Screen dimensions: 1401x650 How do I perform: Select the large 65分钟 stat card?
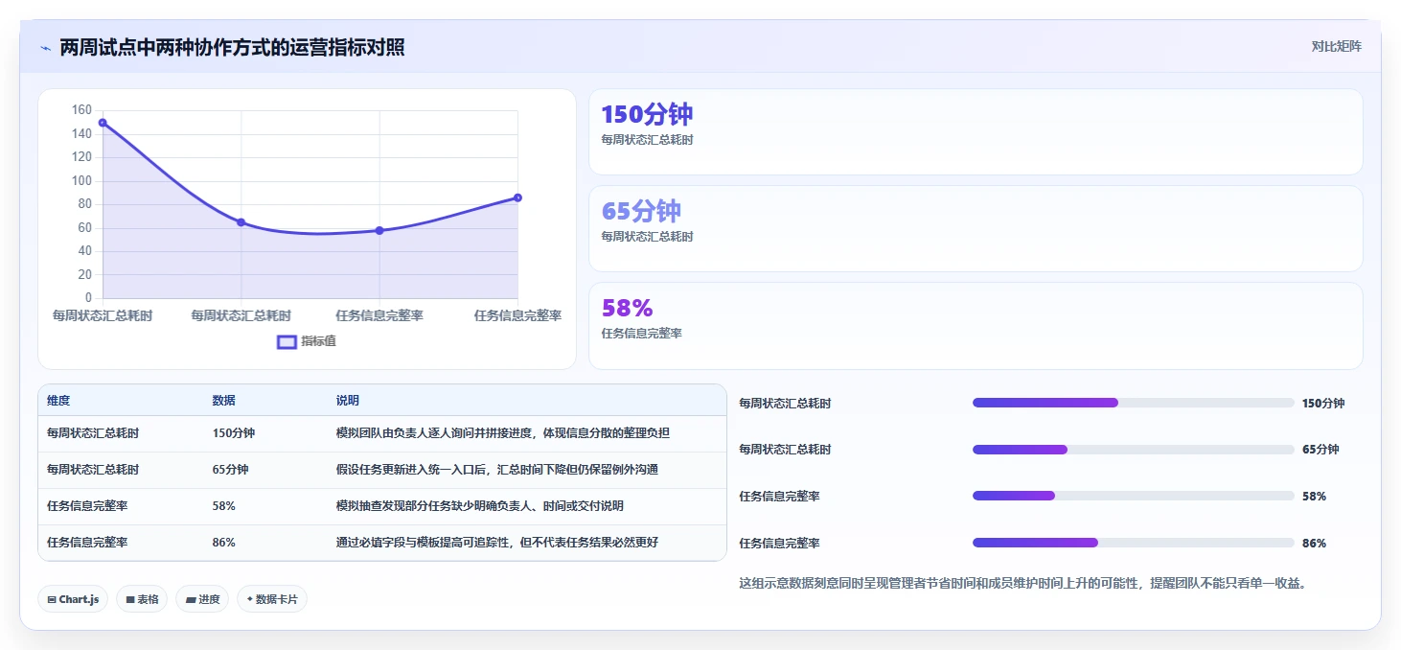pos(976,229)
